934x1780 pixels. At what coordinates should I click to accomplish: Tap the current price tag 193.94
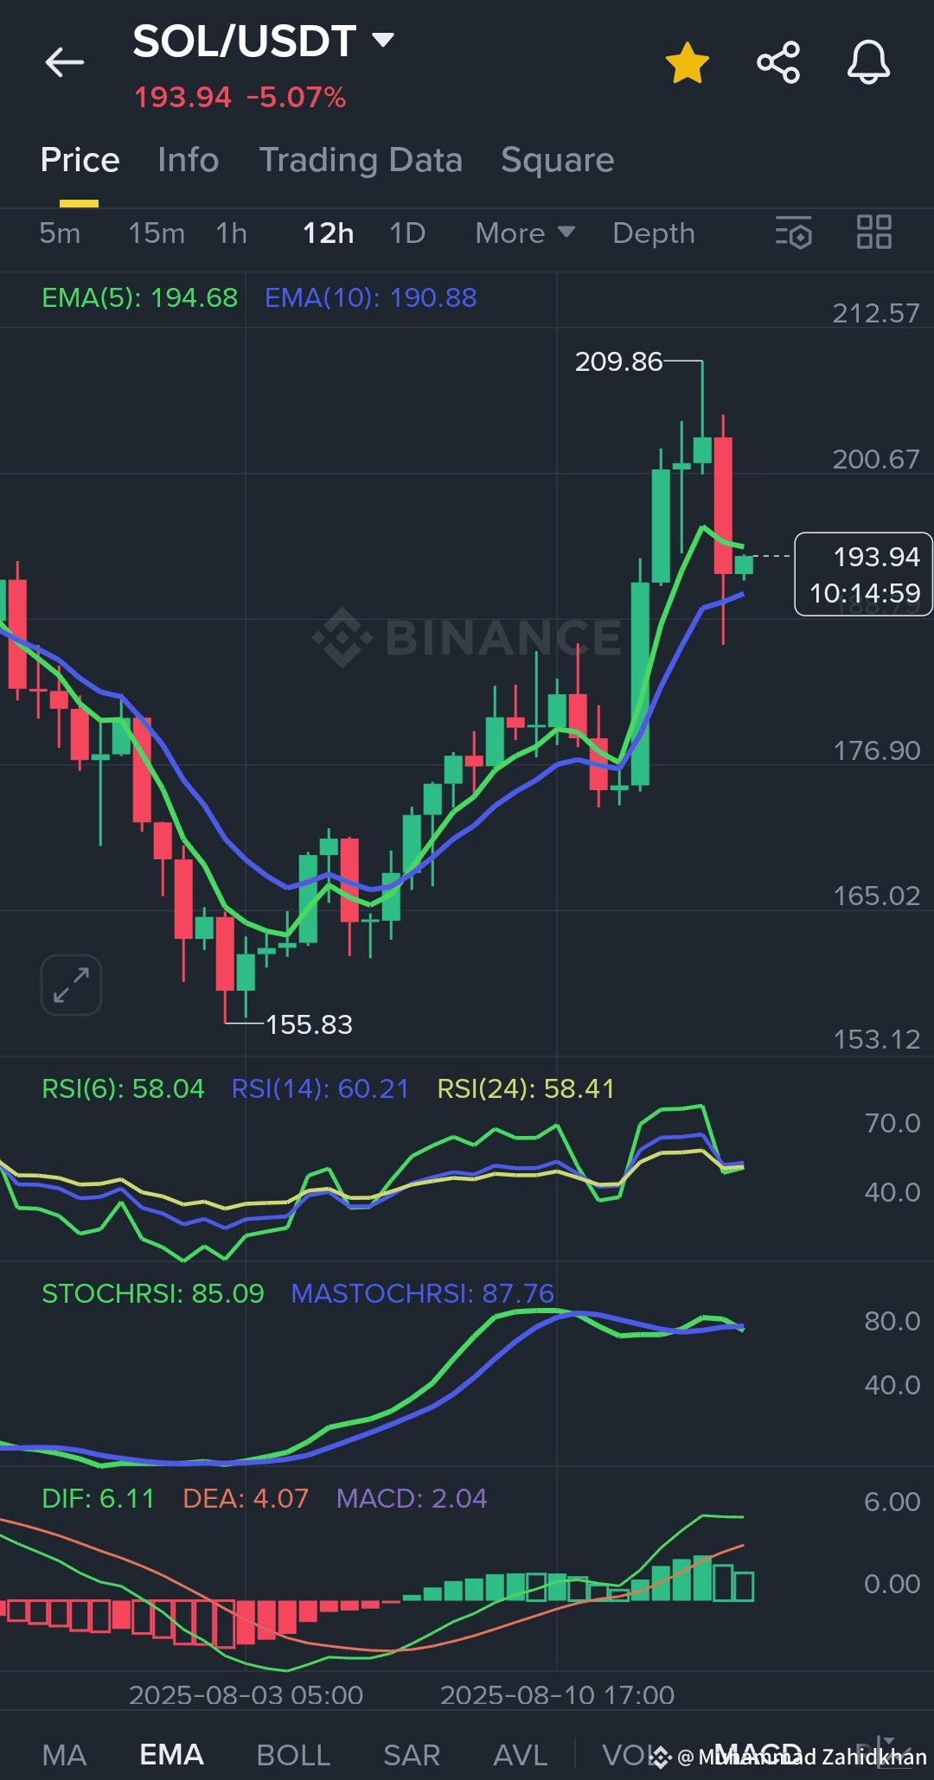(863, 574)
